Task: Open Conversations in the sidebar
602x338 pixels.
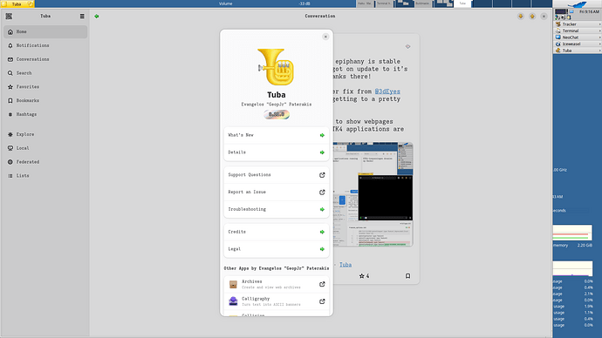Action: (x=45, y=59)
